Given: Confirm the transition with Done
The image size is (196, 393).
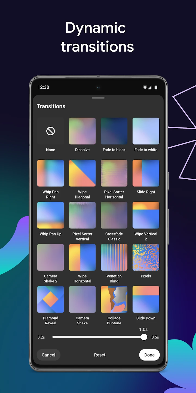Looking at the screenshot, I should click(x=149, y=355).
